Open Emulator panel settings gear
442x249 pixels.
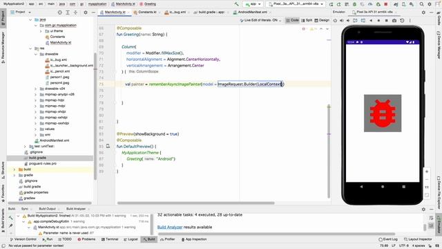click(x=423, y=12)
